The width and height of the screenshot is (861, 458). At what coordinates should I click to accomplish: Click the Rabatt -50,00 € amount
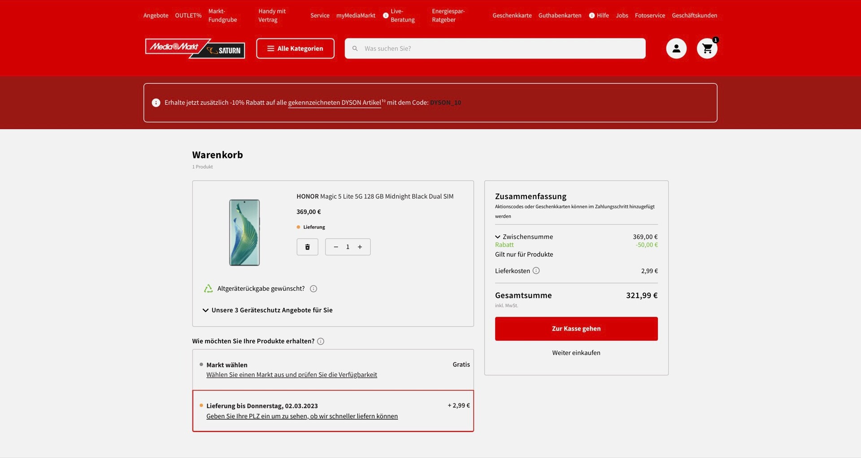(x=647, y=245)
